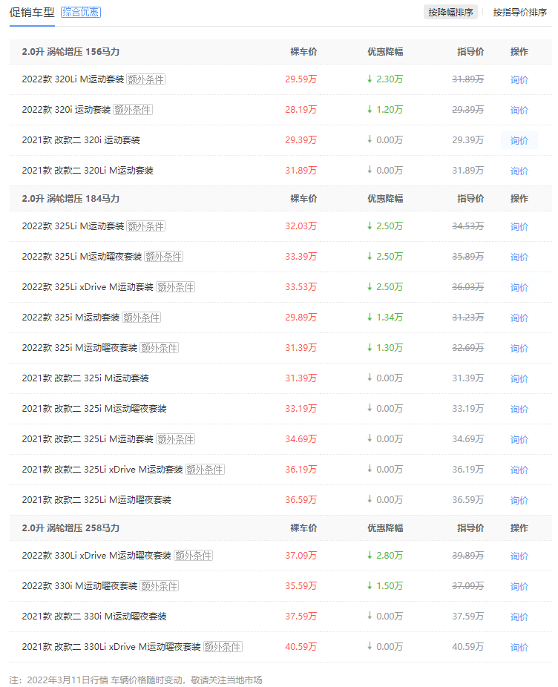
Task: Click struck-through guide price 36.03万
Action: [468, 287]
